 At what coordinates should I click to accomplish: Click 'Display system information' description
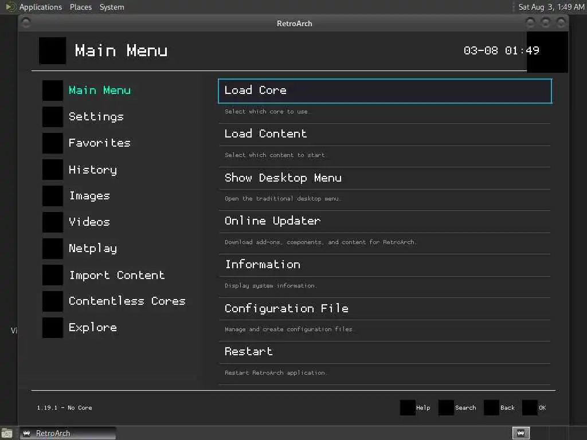[x=271, y=286]
